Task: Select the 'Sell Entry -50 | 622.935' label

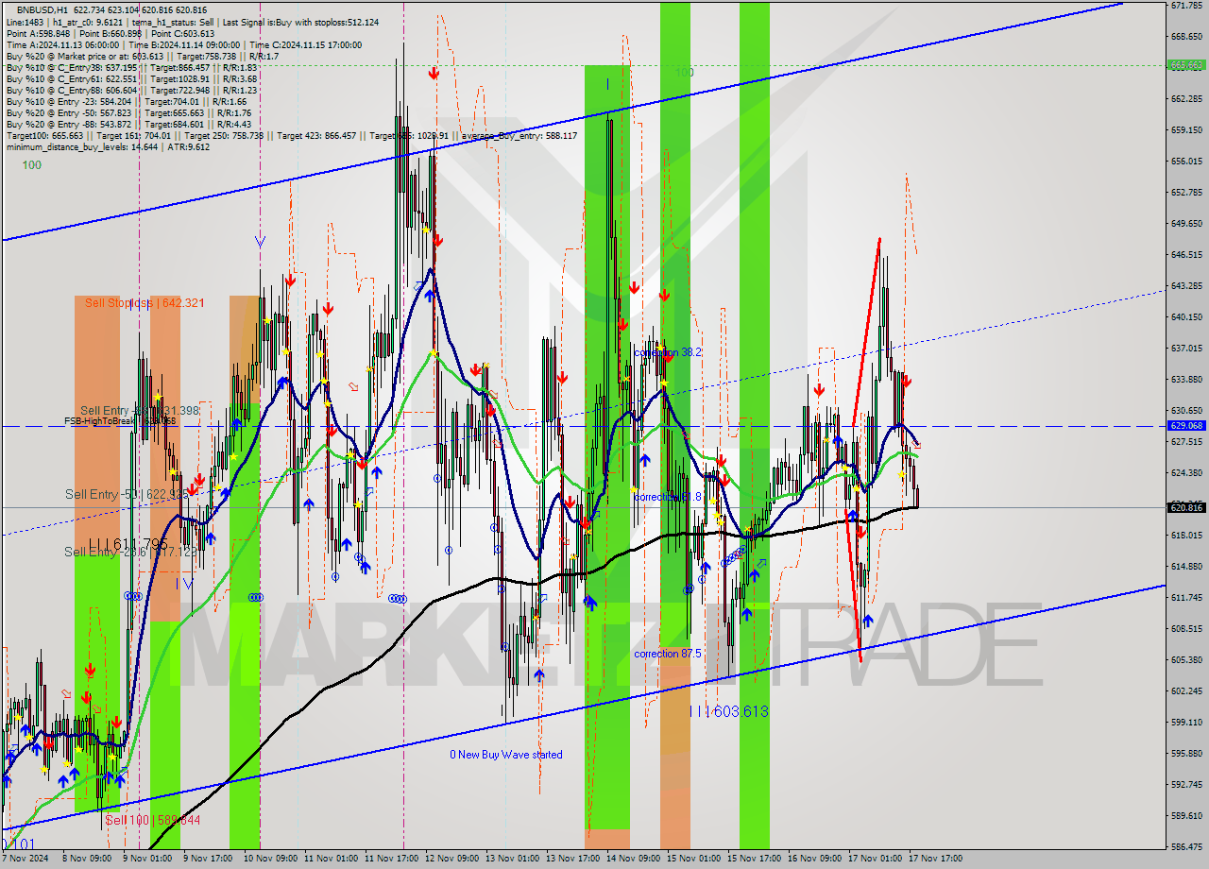Action: pos(127,494)
